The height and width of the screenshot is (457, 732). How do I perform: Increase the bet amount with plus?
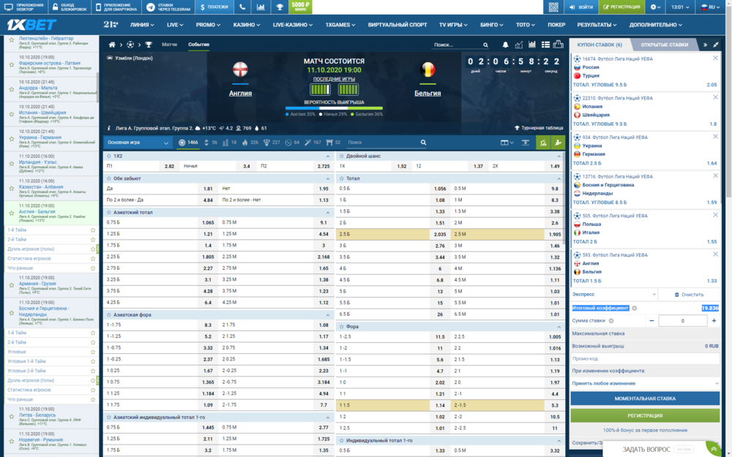click(x=714, y=321)
